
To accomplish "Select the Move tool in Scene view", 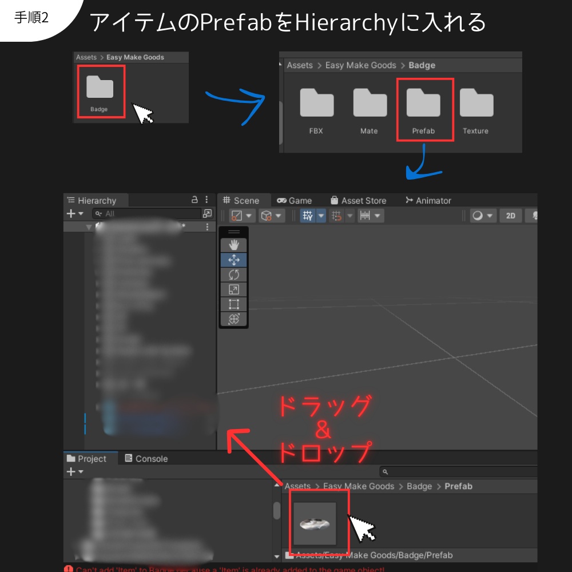I will pos(235,259).
